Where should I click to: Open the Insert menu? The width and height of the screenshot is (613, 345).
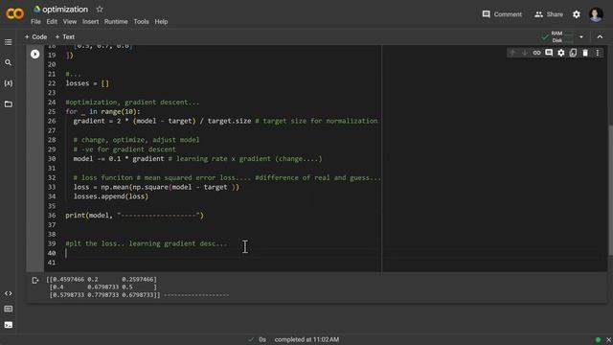point(90,21)
